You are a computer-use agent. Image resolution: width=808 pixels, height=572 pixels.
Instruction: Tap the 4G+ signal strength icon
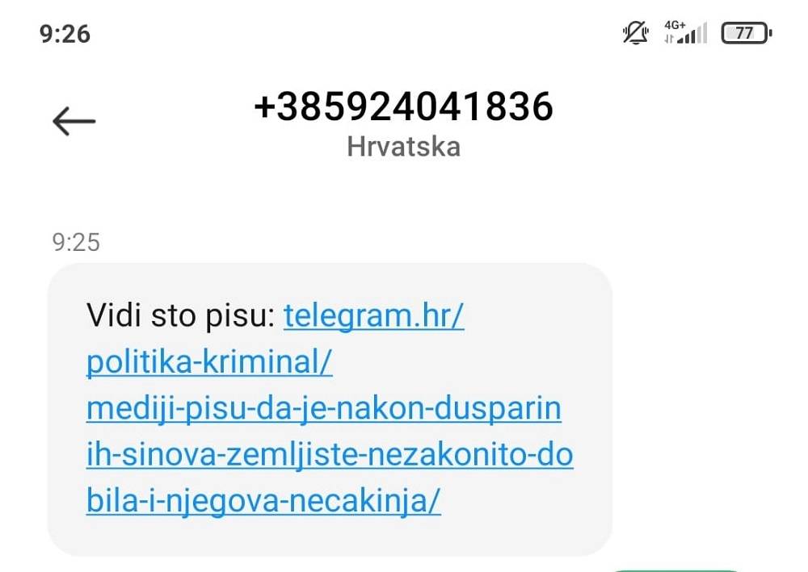(x=686, y=32)
